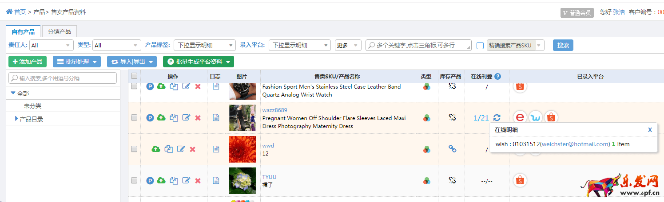Expand the 产品目录 tree node
664x202 pixels.
tap(16, 119)
